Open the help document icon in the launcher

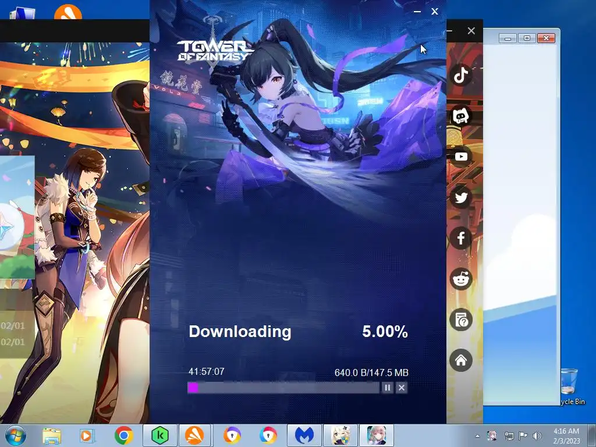point(461,320)
